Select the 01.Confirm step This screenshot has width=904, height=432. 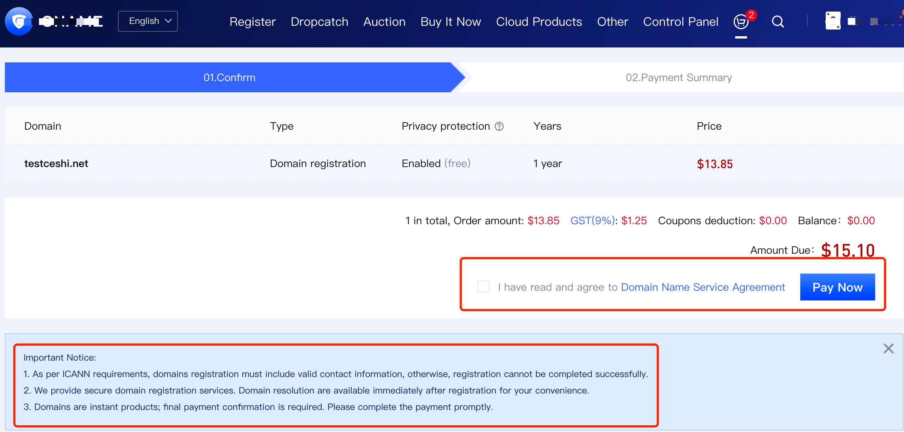pyautogui.click(x=229, y=77)
